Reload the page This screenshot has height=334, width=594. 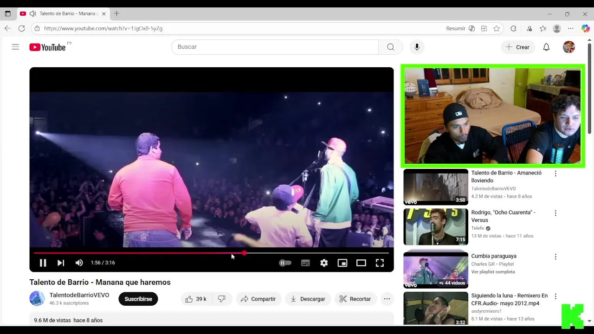[x=21, y=28]
